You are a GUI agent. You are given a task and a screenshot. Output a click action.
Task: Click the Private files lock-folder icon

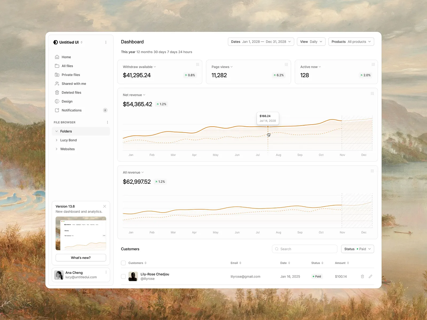[x=57, y=75]
